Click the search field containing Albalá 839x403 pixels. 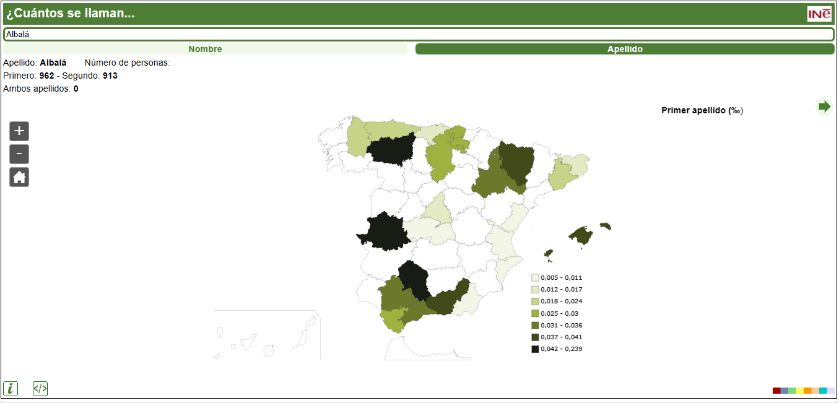click(419, 35)
